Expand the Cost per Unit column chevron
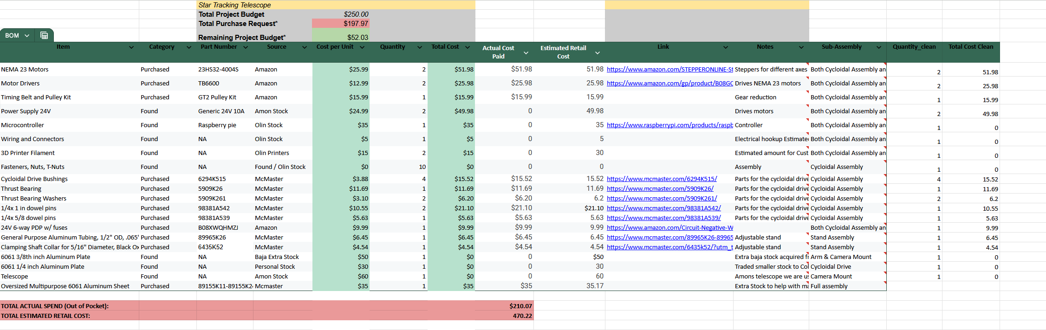The width and height of the screenshot is (1046, 330). coord(362,47)
